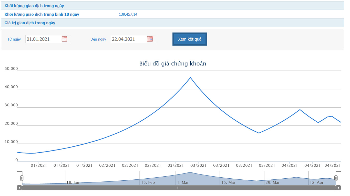Click the chart title "Biểu đồ giá chứng khoán"
This screenshot has width=350, height=196.
click(173, 64)
